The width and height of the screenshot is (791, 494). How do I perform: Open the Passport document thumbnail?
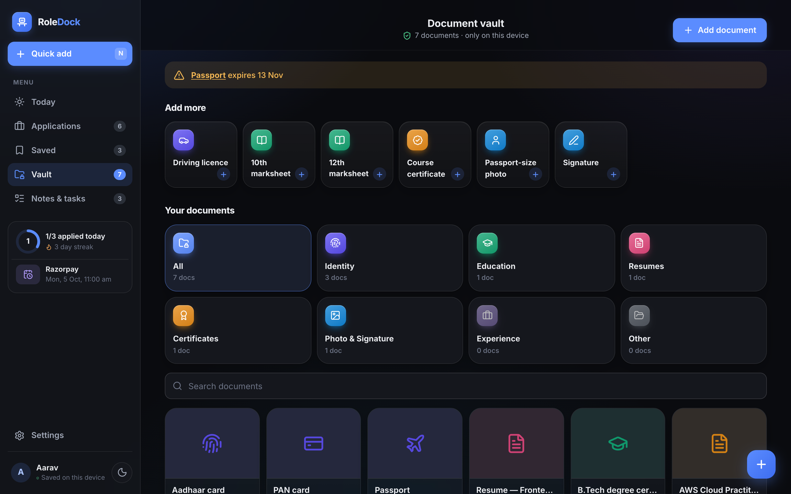coord(415,444)
